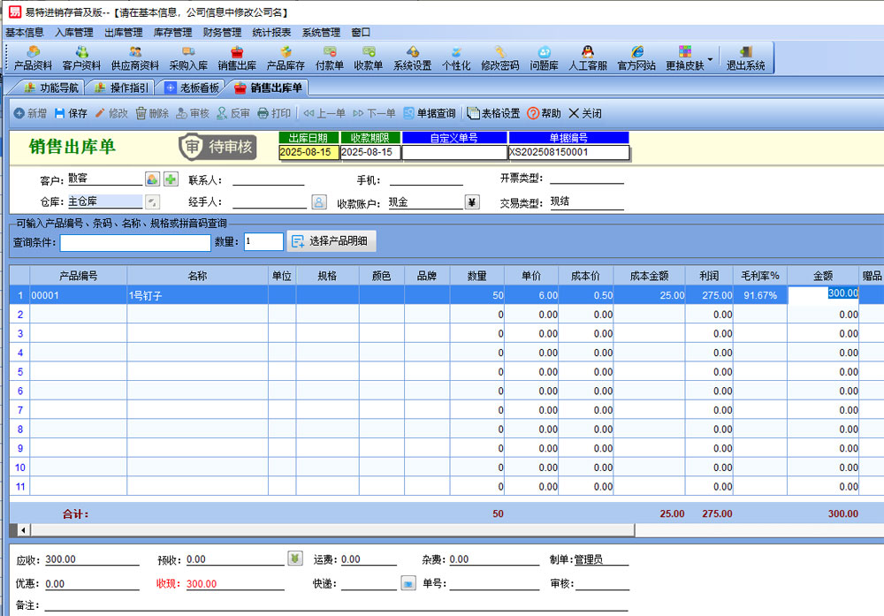This screenshot has width=884, height=616.
Task: Go to previous order with 上一单
Action: click(324, 113)
